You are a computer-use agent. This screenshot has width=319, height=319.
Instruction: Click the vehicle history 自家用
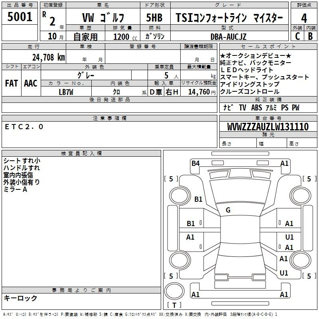tap(85, 37)
